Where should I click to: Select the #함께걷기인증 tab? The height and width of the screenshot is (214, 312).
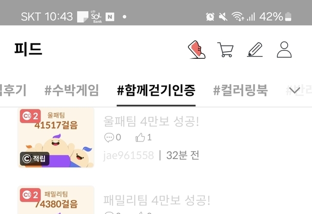pyautogui.click(x=156, y=90)
